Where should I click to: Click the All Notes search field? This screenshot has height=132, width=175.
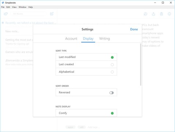click(x=29, y=14)
